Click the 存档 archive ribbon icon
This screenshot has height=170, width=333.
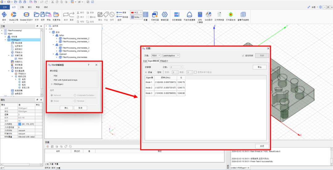[x=49, y=14]
